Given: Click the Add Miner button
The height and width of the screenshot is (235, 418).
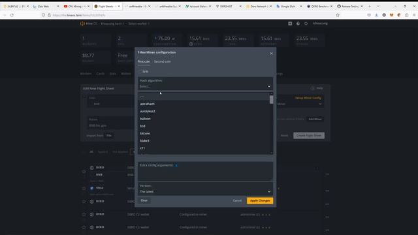Looking at the screenshot, I should click(315, 119).
